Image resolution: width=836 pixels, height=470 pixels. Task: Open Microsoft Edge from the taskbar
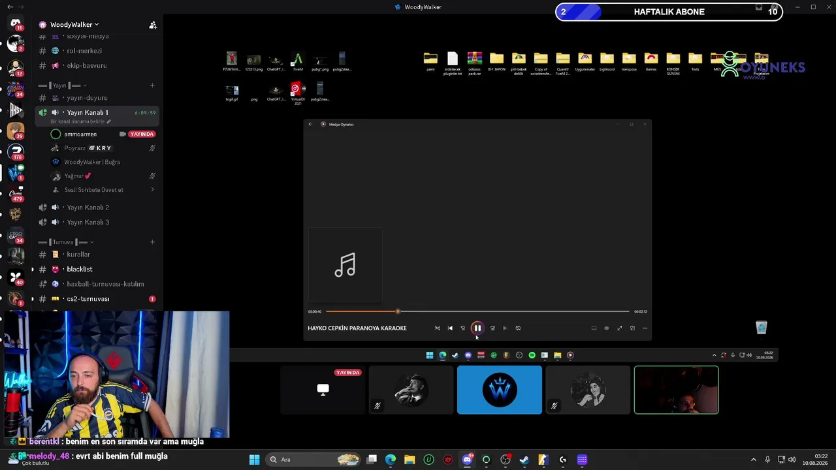(x=391, y=460)
